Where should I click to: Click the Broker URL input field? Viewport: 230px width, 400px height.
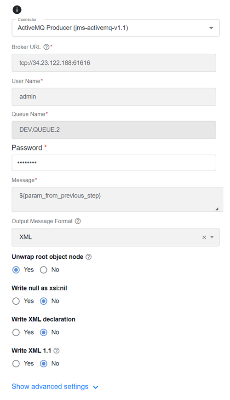[x=114, y=63]
